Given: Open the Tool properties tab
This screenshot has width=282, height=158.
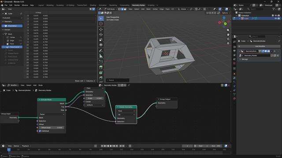Looking at the screenshot, I should pyautogui.click(x=234, y=42).
